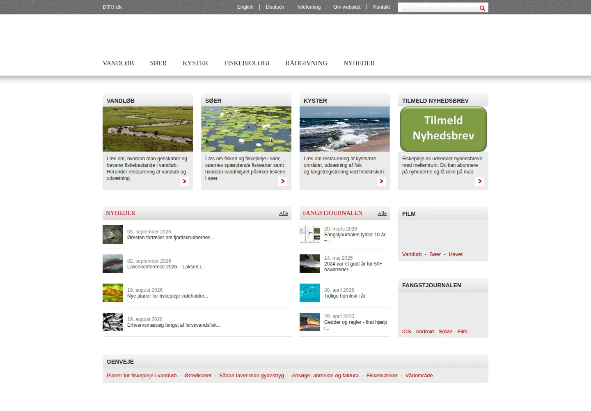Image resolution: width=591 pixels, height=411 pixels.
Task: Open the Vandløb film link
Action: [412, 254]
